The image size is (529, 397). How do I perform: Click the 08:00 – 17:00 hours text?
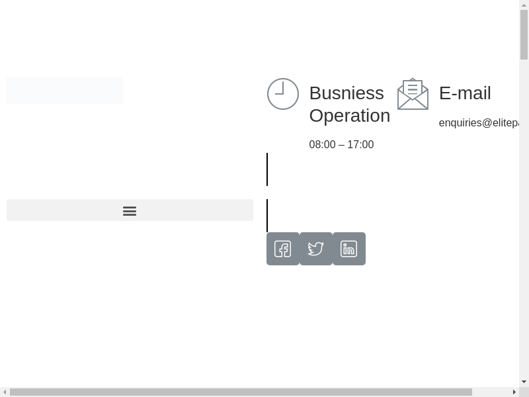click(x=341, y=144)
